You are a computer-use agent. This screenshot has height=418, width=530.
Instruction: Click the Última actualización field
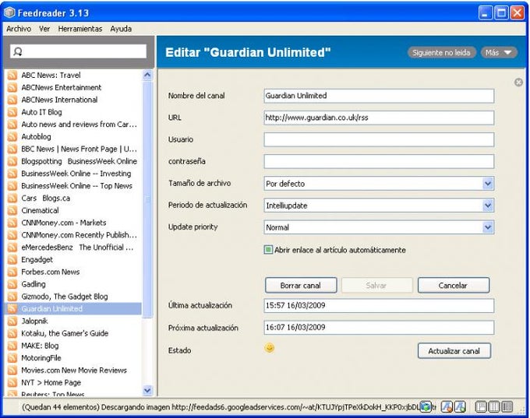pos(379,306)
